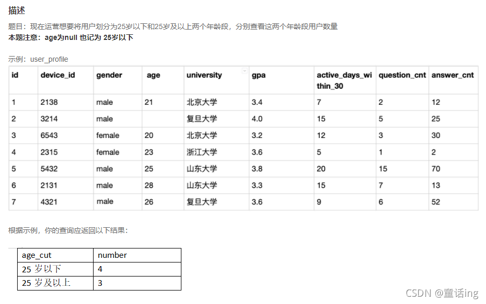This screenshot has width=486, height=304.
Task: Select the "age" column header
Action: tap(153, 75)
